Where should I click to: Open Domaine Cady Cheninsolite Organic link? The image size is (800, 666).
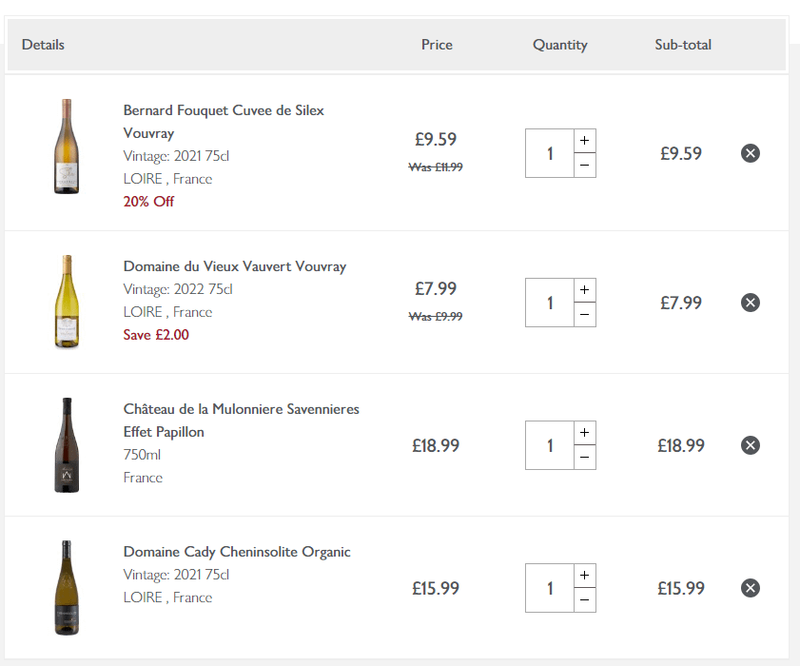point(237,552)
